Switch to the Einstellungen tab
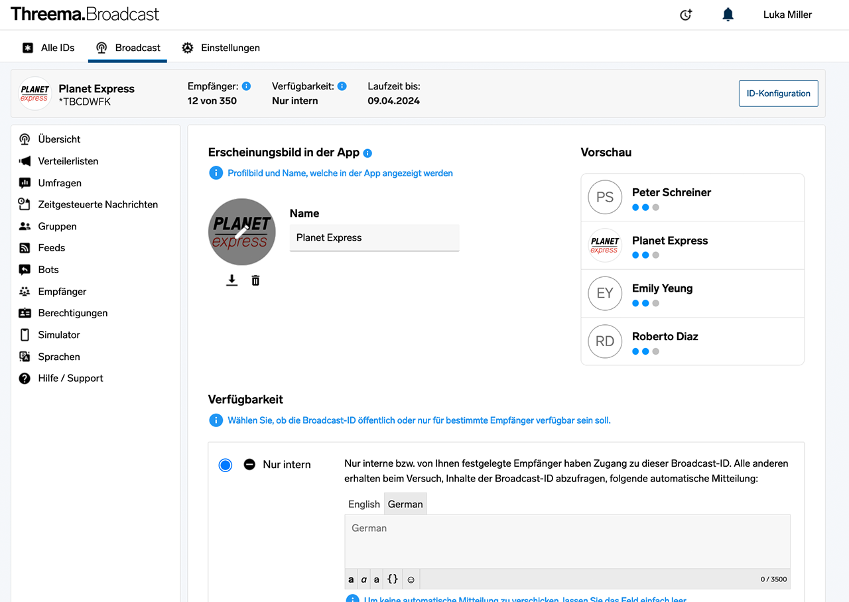The image size is (849, 602). [x=221, y=48]
